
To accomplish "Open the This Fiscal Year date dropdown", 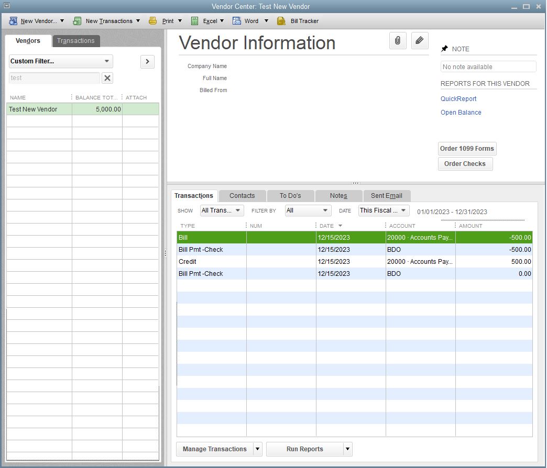I will click(x=384, y=210).
